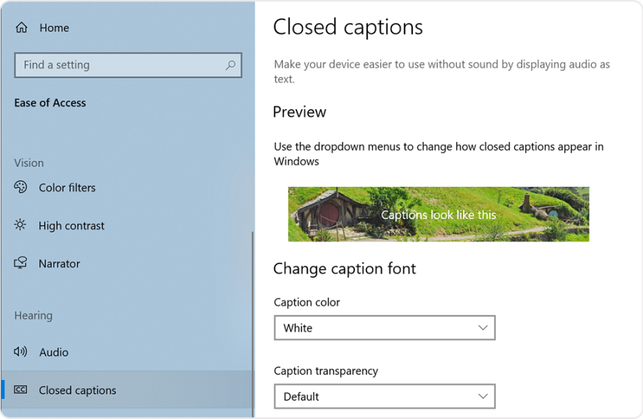Select the Color filters palette icon
The image size is (643, 419).
coord(20,187)
